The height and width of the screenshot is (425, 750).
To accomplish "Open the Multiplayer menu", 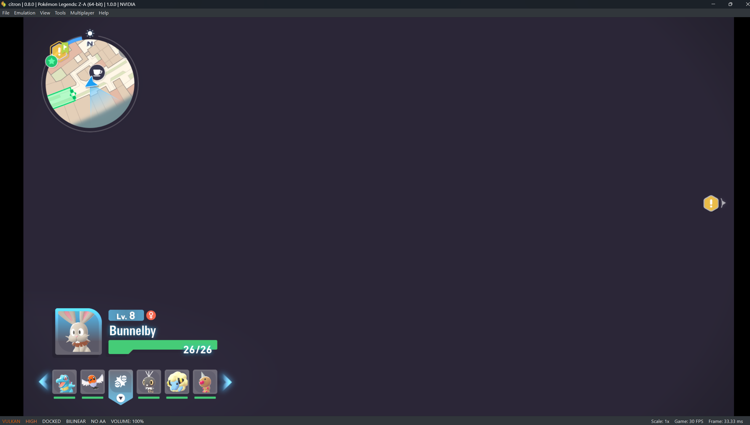I will (82, 13).
